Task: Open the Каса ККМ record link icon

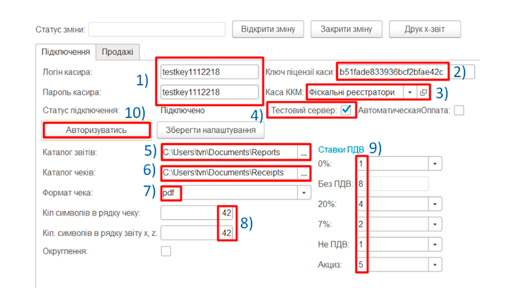Action: [x=423, y=92]
